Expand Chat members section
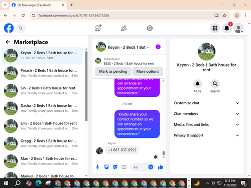 (206, 114)
